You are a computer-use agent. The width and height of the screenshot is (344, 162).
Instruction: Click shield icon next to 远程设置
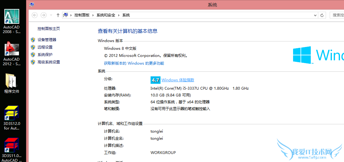click(x=33, y=47)
